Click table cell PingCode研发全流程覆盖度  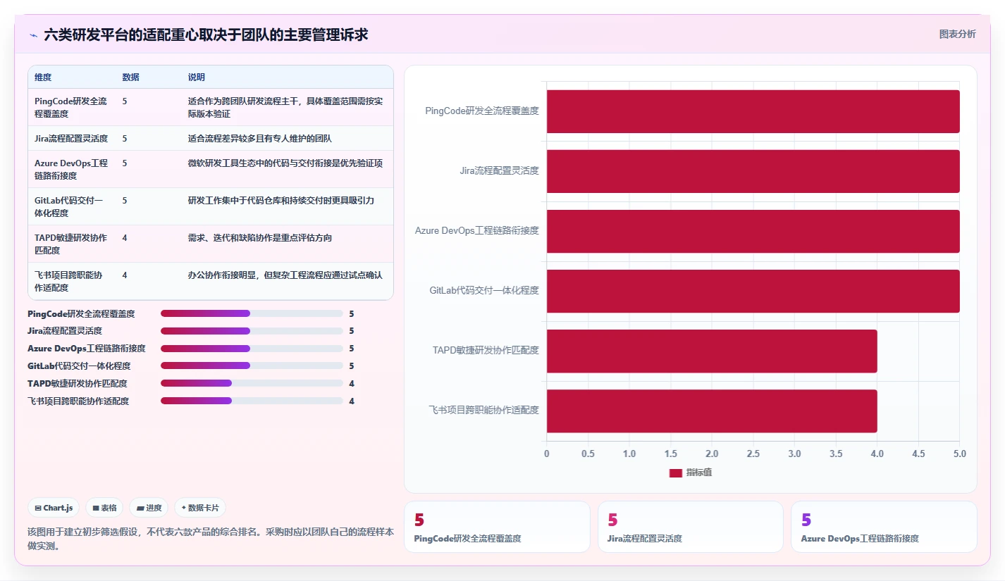point(70,107)
